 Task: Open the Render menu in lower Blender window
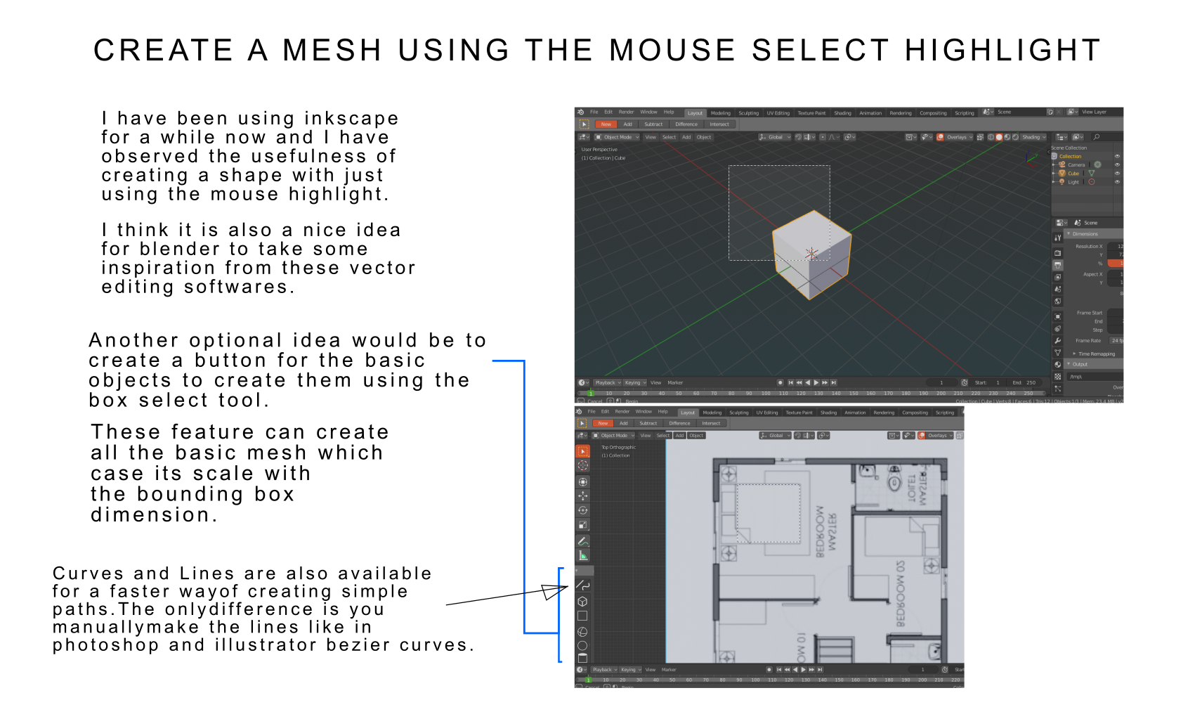pyautogui.click(x=622, y=412)
